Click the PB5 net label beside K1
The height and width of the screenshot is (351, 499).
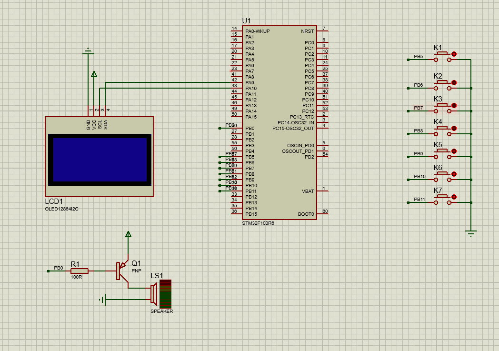click(x=419, y=57)
